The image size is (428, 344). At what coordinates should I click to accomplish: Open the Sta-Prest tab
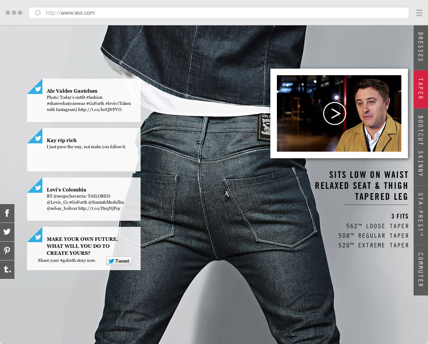click(421, 215)
